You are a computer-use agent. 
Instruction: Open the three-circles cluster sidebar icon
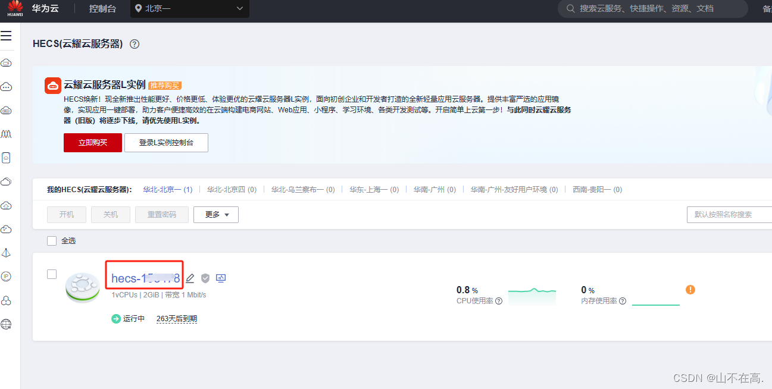pos(6,300)
